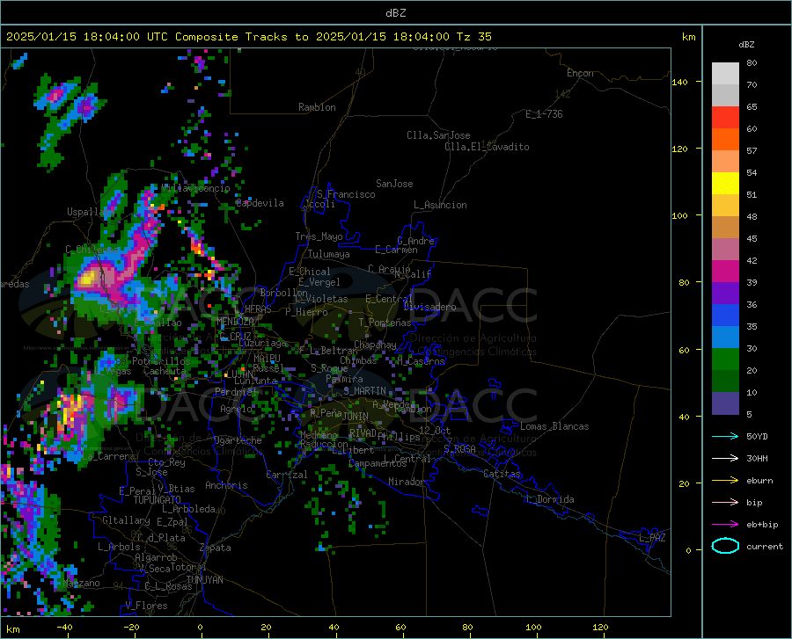Click the Ugarteche label on the map
The width and height of the screenshot is (792, 639).
pos(238,440)
